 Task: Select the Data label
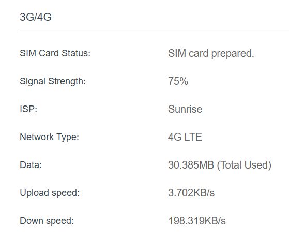click(31, 165)
